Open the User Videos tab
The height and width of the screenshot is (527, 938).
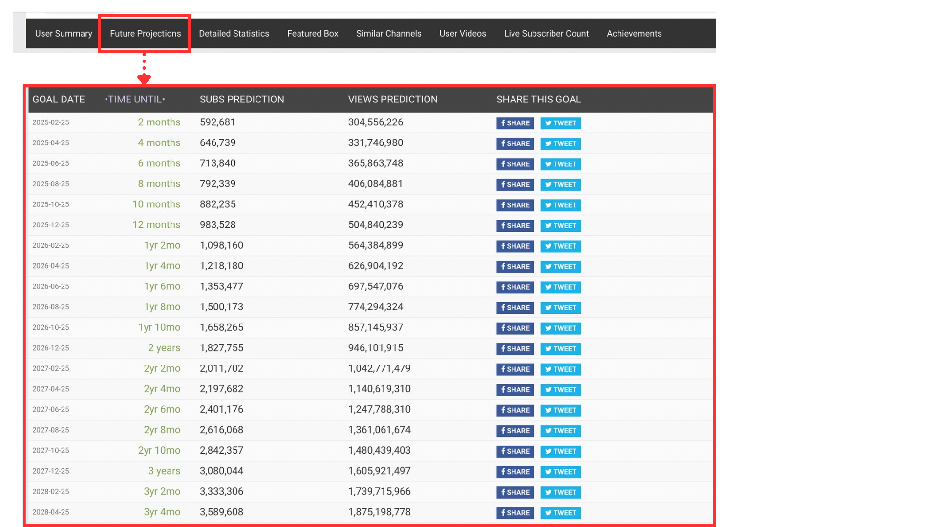click(462, 34)
